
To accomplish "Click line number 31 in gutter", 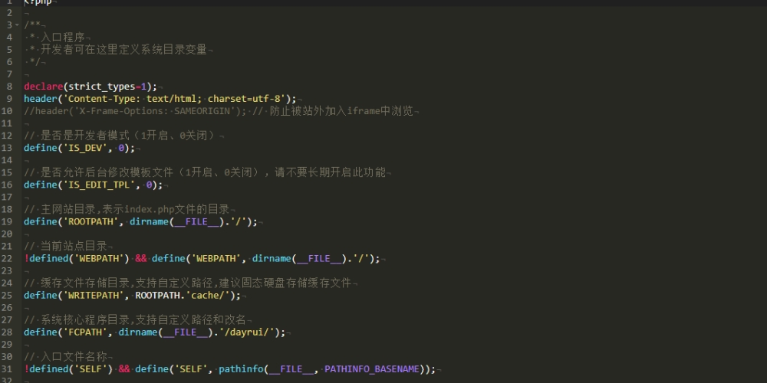I will click(x=8, y=369).
